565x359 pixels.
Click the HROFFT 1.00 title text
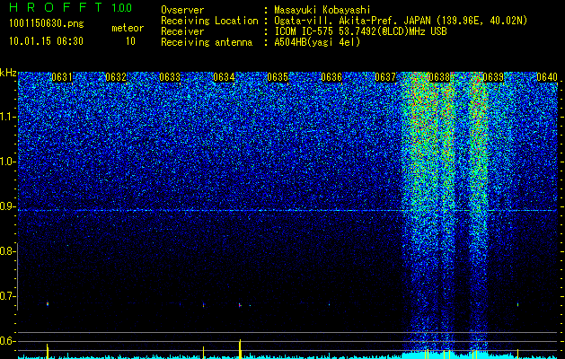[x=71, y=7]
